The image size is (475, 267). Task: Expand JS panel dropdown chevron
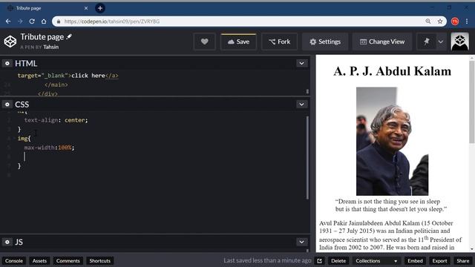302,242
